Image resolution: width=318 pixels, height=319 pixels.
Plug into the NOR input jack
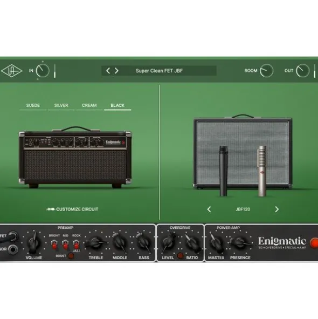pos(13,249)
